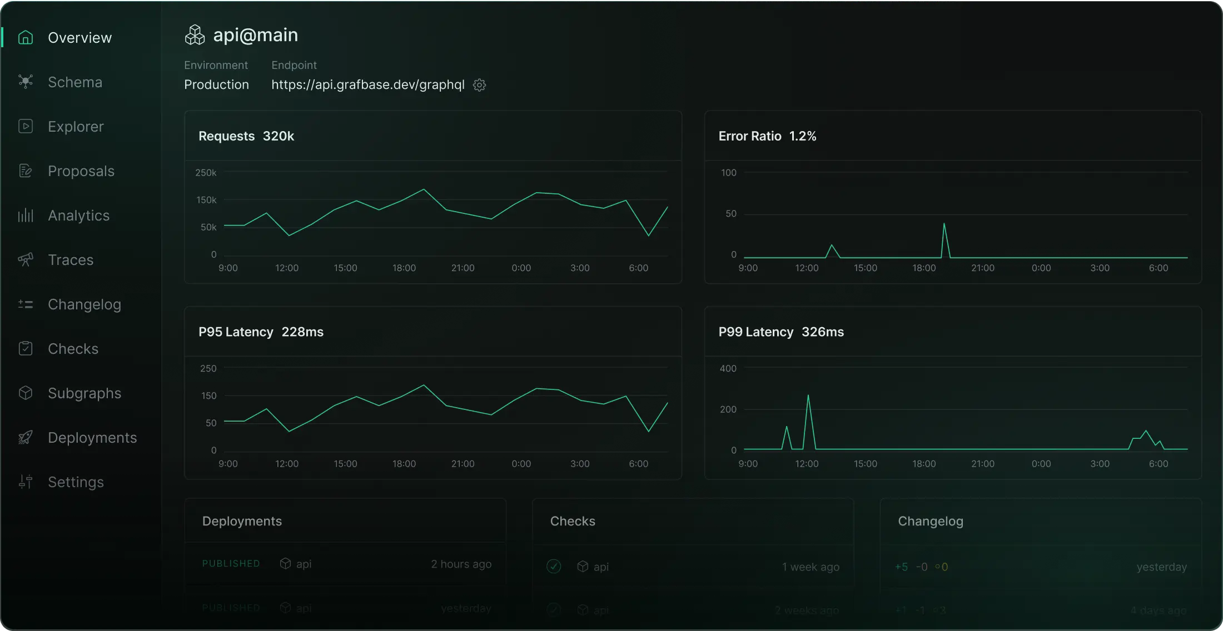Click the Explorer play icon

pos(26,126)
